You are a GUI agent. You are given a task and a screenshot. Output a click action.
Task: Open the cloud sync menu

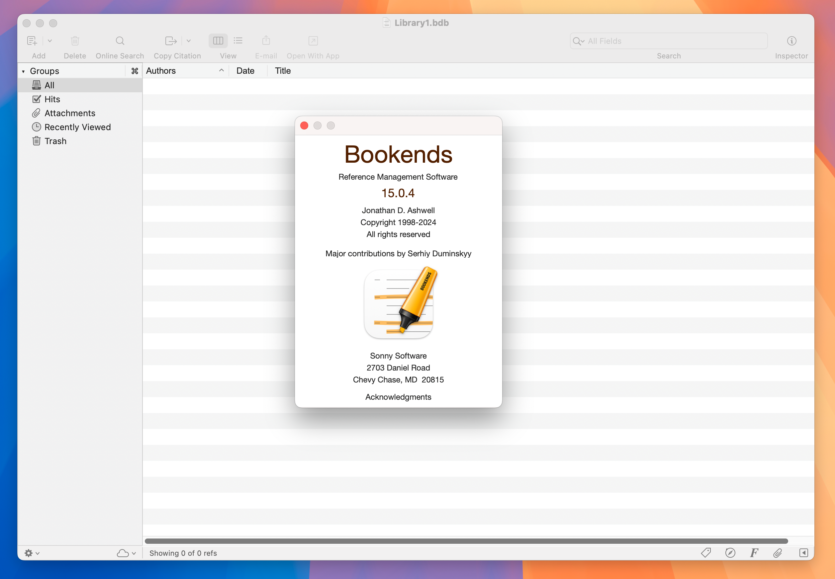[x=126, y=553]
